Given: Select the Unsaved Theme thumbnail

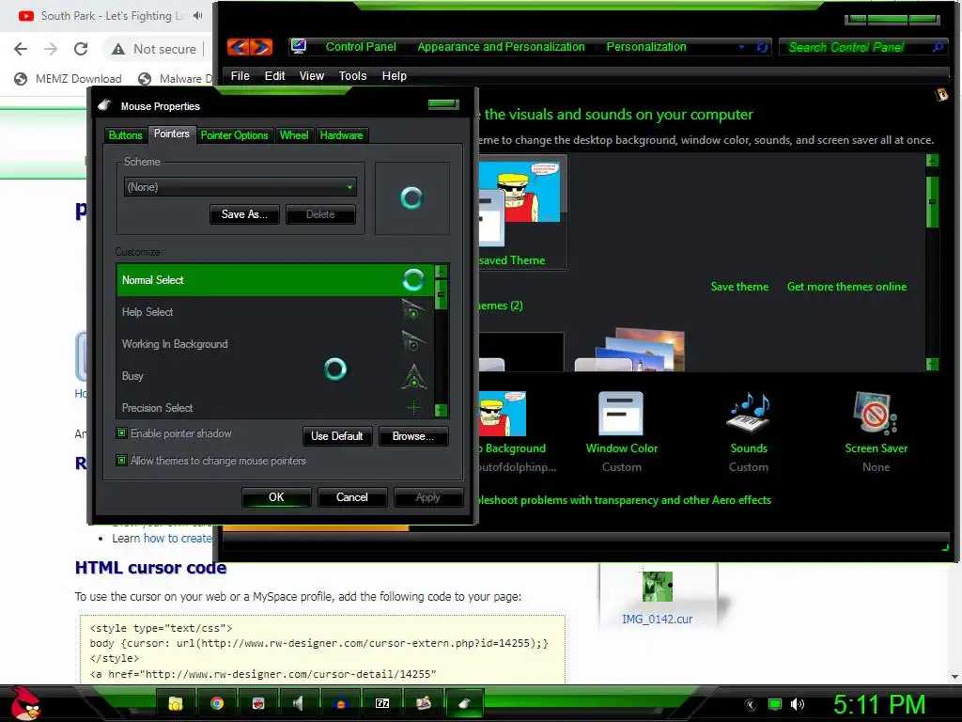Looking at the screenshot, I should tap(522, 212).
